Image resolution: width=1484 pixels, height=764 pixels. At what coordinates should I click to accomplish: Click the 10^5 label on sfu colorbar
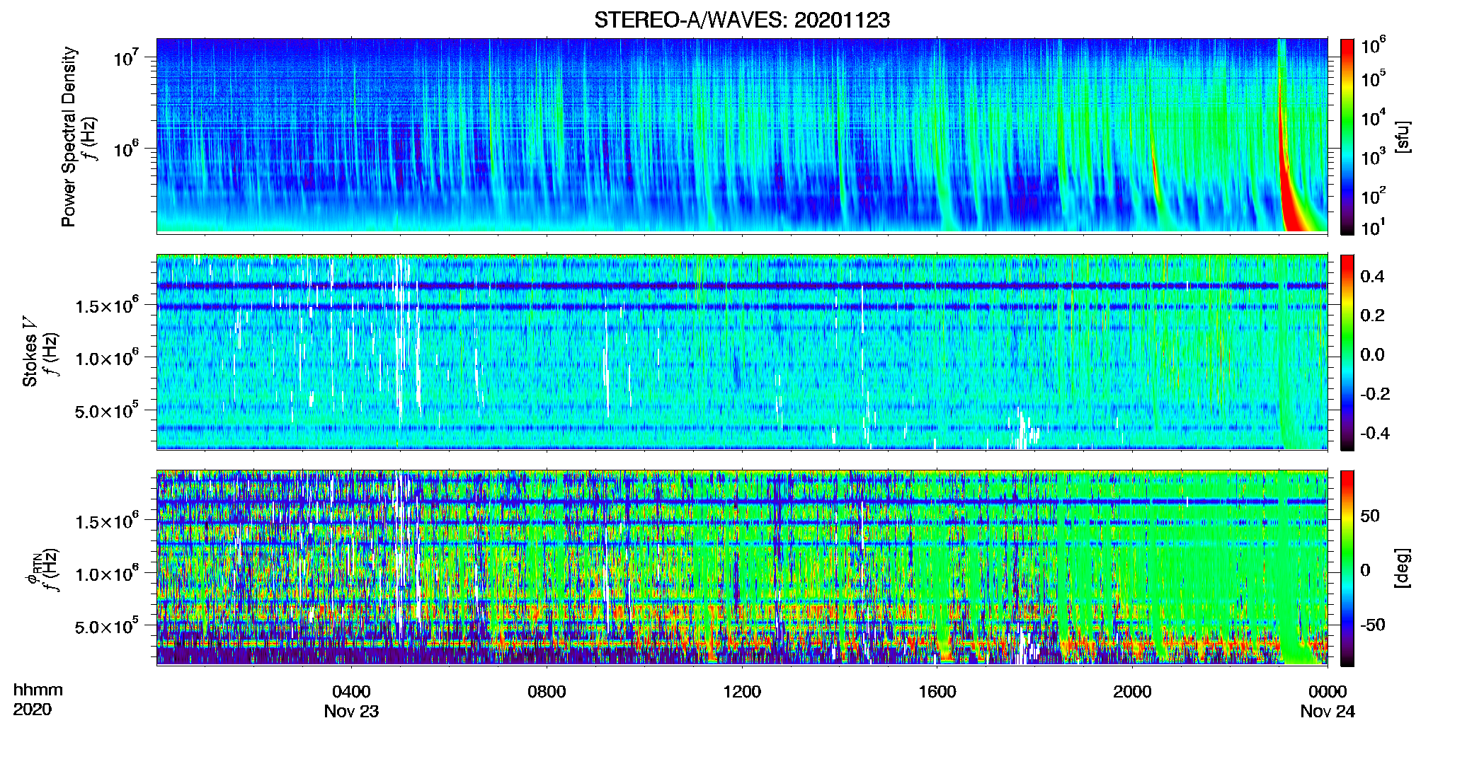(1374, 79)
